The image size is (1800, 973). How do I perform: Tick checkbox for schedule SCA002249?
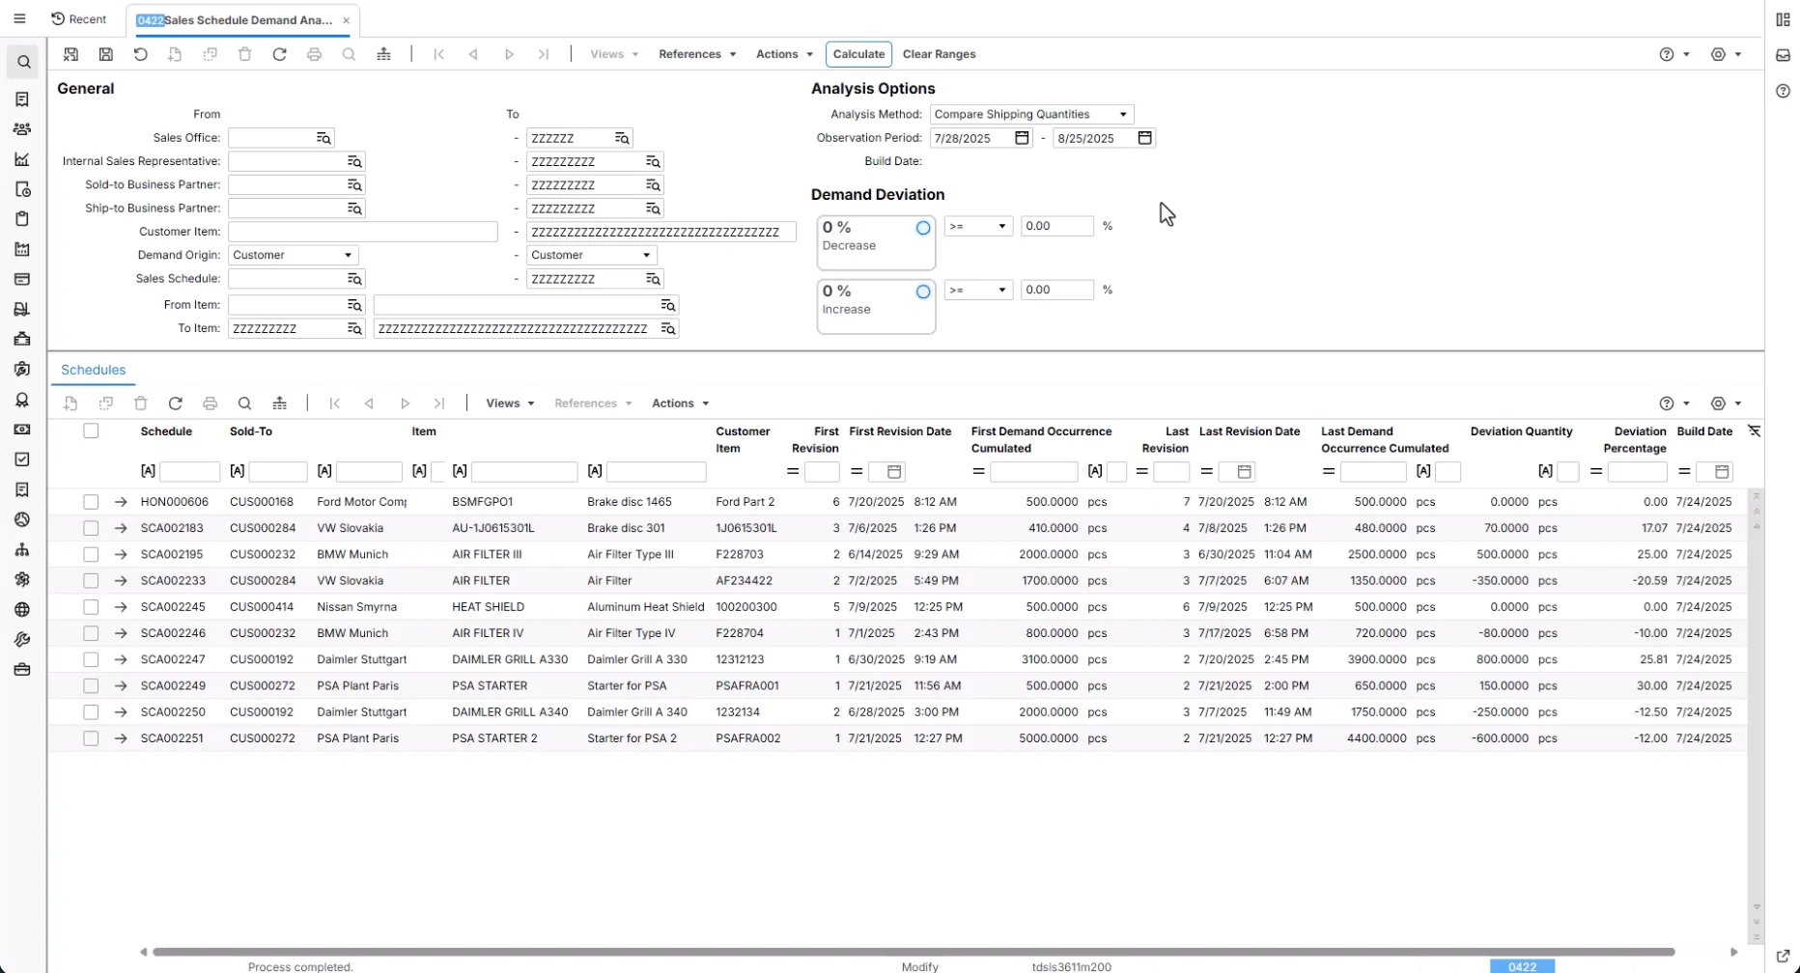pyautogui.click(x=91, y=686)
